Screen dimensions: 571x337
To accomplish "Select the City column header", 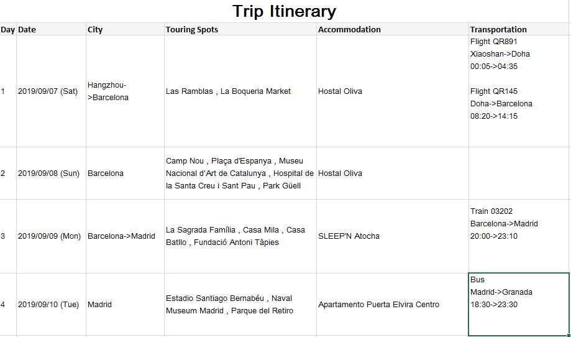I will pyautogui.click(x=125, y=29).
